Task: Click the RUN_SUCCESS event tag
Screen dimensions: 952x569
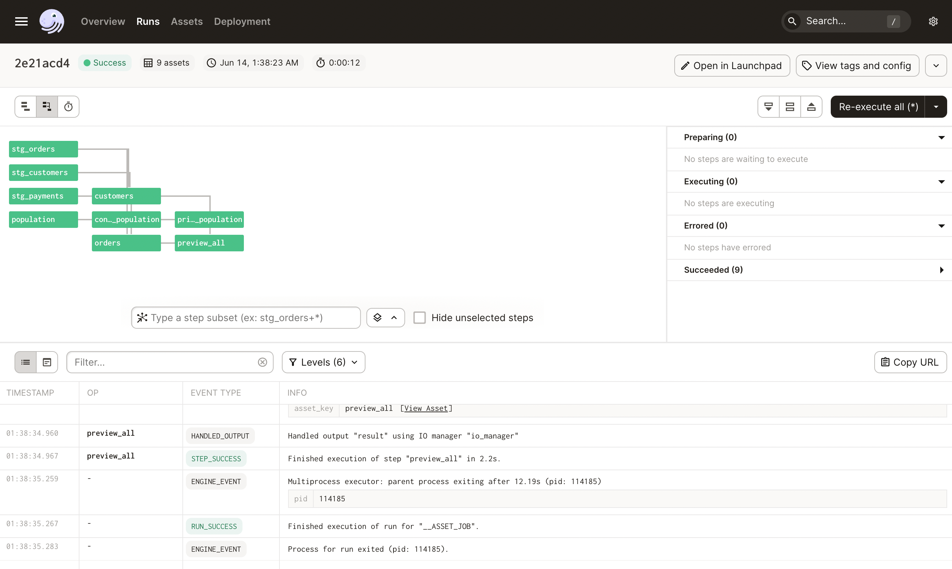Action: 214,527
